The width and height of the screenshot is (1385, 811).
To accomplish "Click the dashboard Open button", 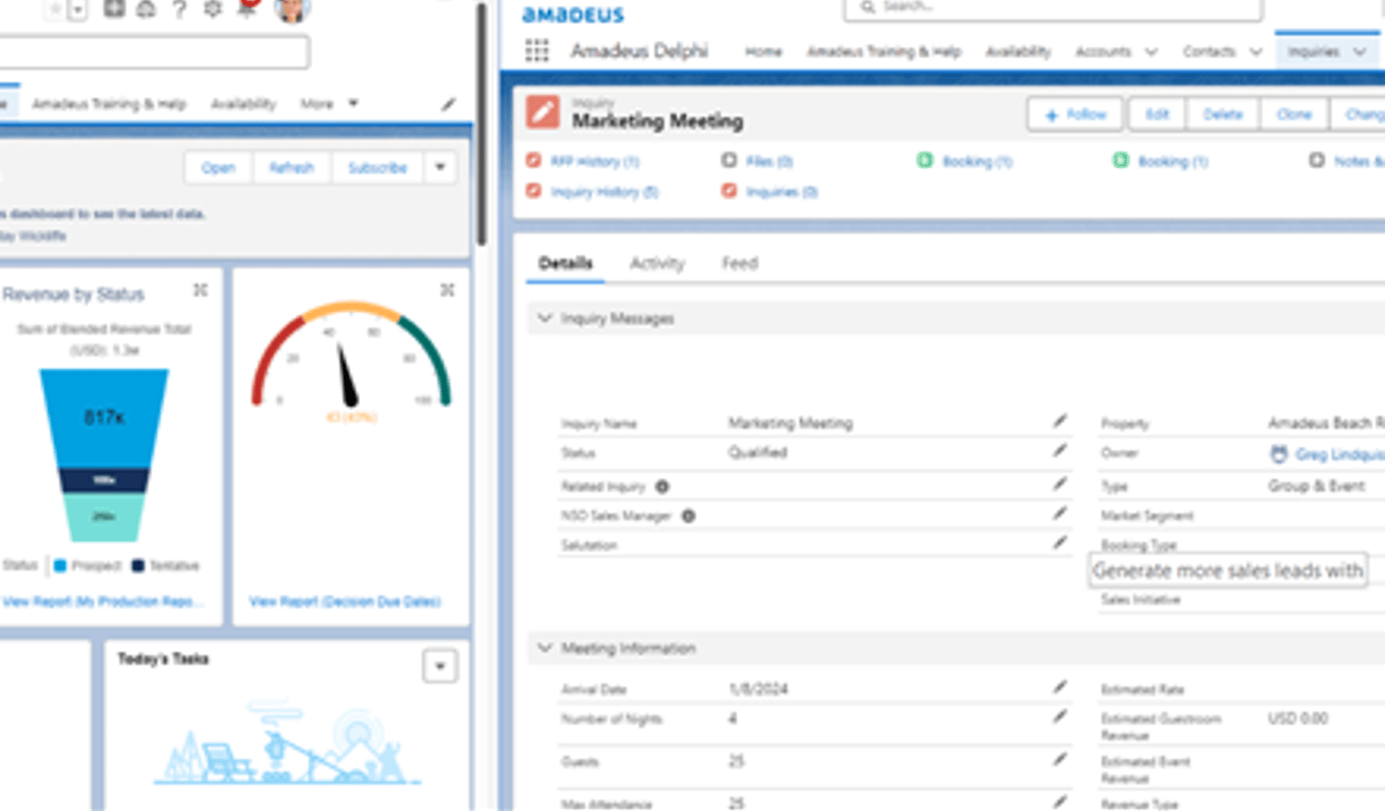I will (218, 167).
